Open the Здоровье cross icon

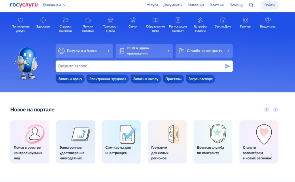pos(43,20)
